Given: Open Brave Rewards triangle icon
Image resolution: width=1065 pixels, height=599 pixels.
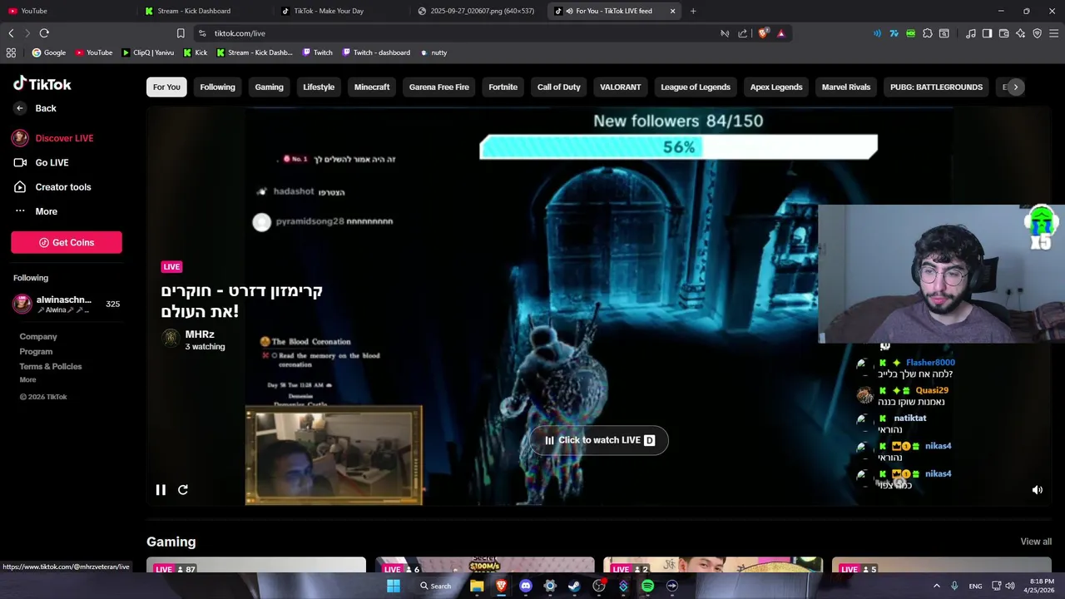Looking at the screenshot, I should click(780, 33).
